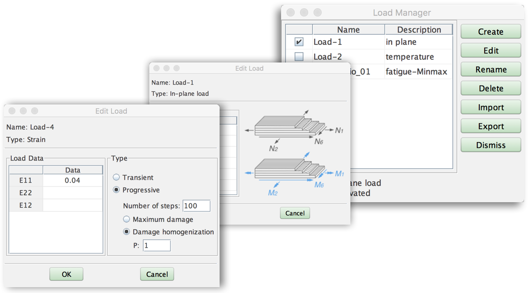Image resolution: width=528 pixels, height=293 pixels.
Task: Click the P value input field
Action: pos(157,246)
